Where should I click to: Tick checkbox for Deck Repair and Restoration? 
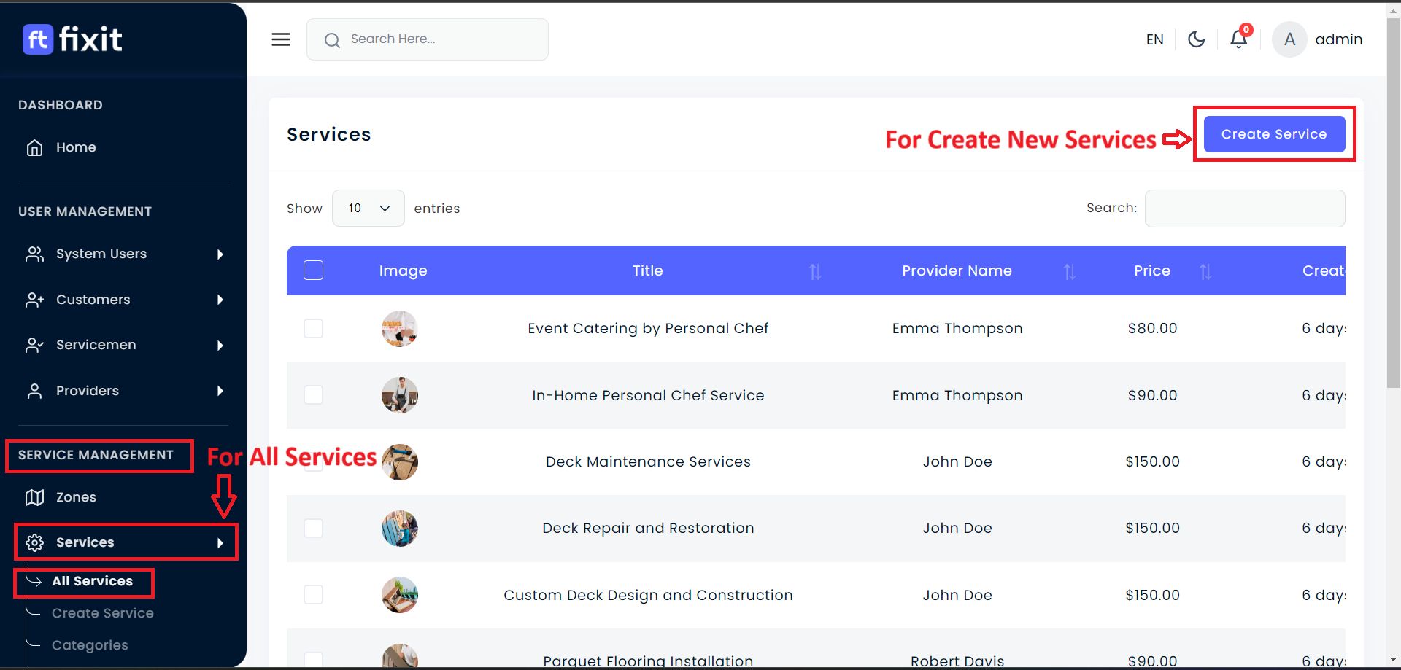point(314,528)
